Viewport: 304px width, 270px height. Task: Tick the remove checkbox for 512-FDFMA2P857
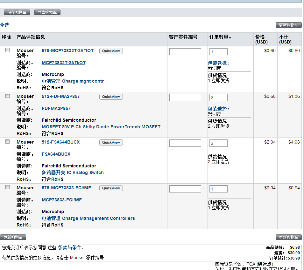coord(8,96)
